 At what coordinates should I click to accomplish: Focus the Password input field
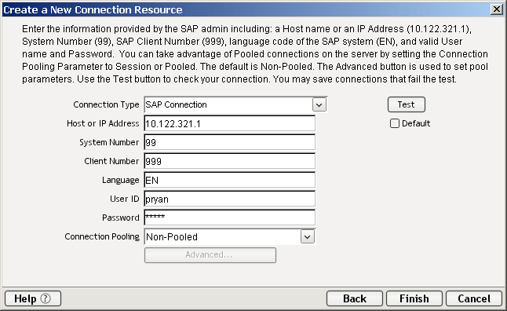[230, 218]
